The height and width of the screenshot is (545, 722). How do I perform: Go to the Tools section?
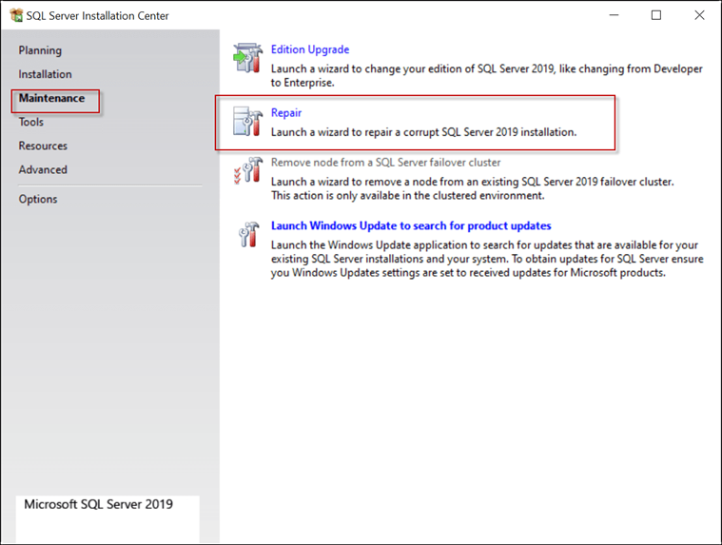click(31, 122)
